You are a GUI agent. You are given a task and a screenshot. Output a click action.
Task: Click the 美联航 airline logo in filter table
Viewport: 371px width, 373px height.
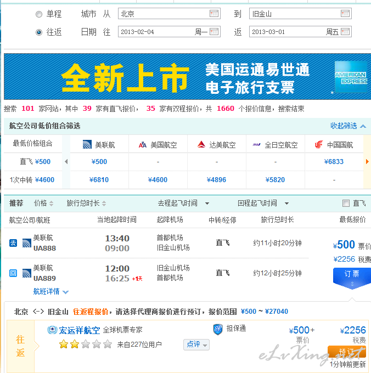click(x=87, y=144)
